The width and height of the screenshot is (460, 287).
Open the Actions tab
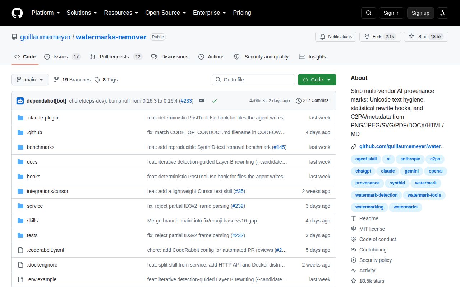tap(211, 57)
